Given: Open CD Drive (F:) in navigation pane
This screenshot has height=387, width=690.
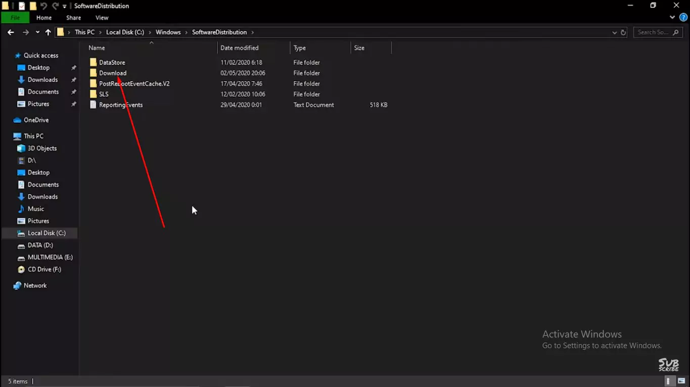Looking at the screenshot, I should (44, 269).
